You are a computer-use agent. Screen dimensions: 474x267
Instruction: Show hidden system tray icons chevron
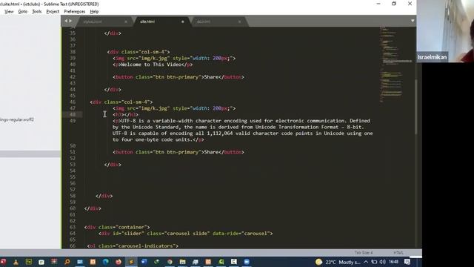366,262
